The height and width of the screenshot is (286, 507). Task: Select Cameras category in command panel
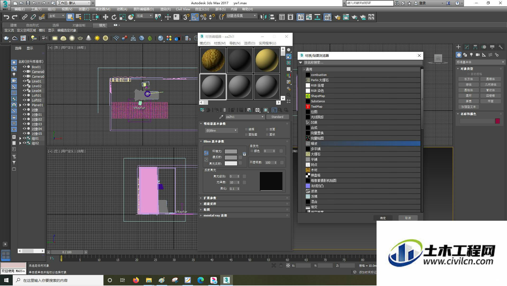478,55
